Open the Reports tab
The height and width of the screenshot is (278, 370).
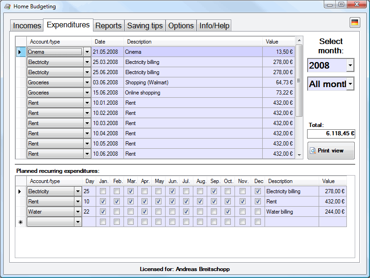(x=108, y=25)
